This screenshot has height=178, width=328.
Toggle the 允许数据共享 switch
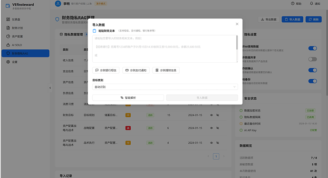312,59
